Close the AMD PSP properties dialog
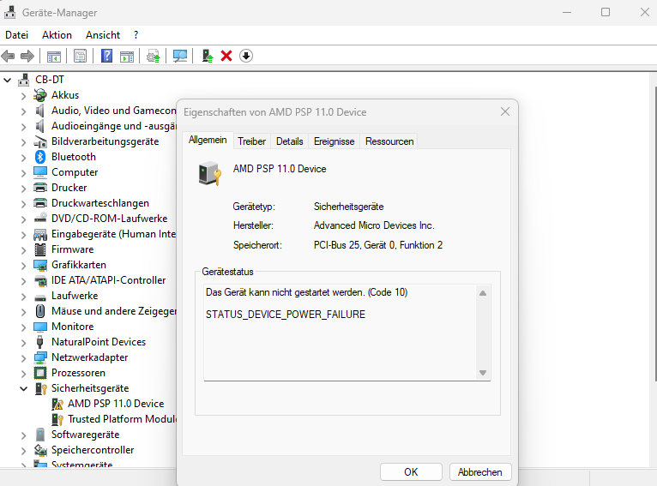This screenshot has width=657, height=486. [505, 111]
